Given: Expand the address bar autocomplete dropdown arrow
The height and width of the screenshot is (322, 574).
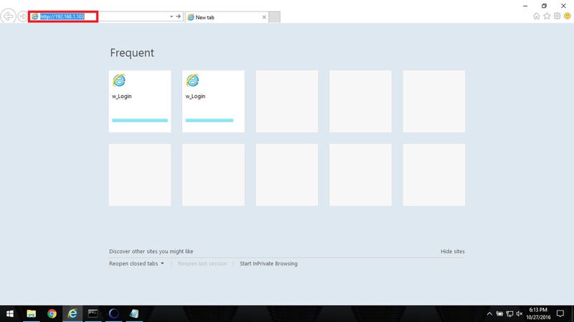Looking at the screenshot, I should point(171,16).
